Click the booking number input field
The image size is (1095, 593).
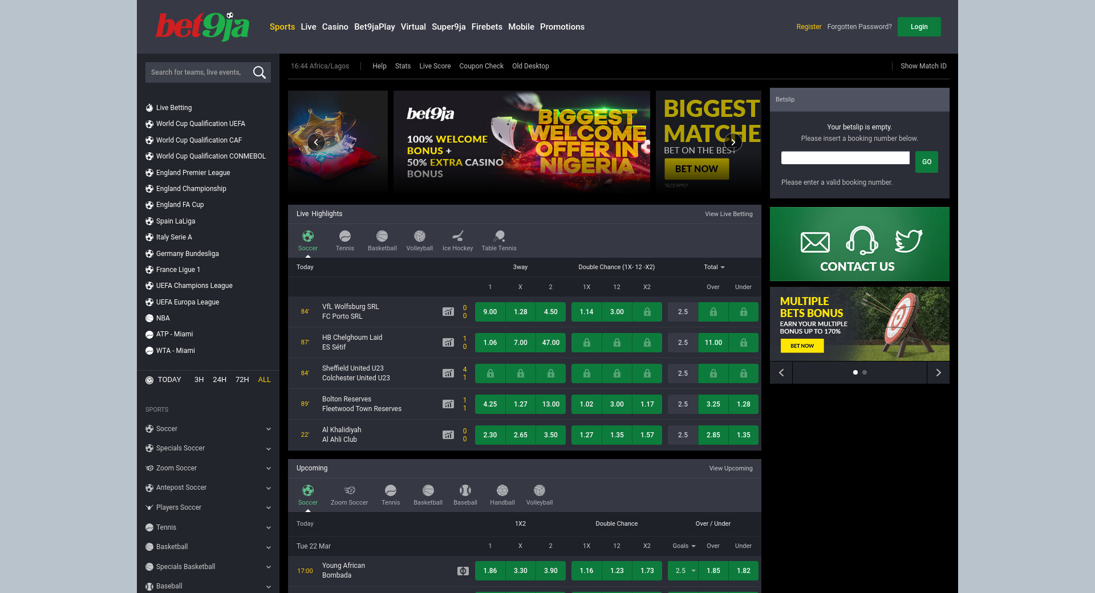click(845, 158)
